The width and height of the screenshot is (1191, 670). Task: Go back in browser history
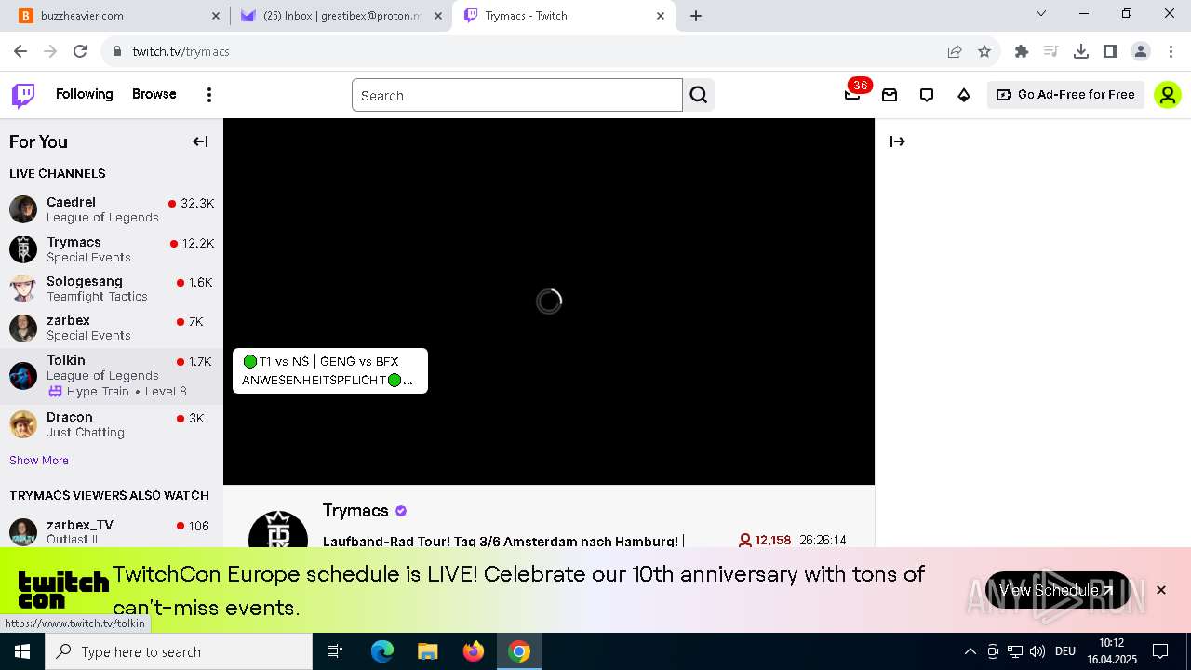pos(20,51)
